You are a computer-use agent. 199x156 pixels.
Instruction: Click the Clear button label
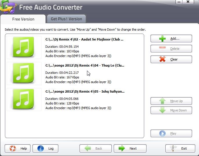point(174,59)
